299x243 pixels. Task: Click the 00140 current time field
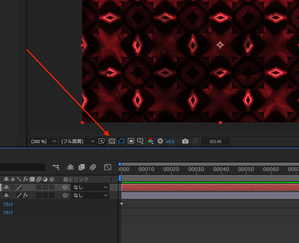click(215, 141)
